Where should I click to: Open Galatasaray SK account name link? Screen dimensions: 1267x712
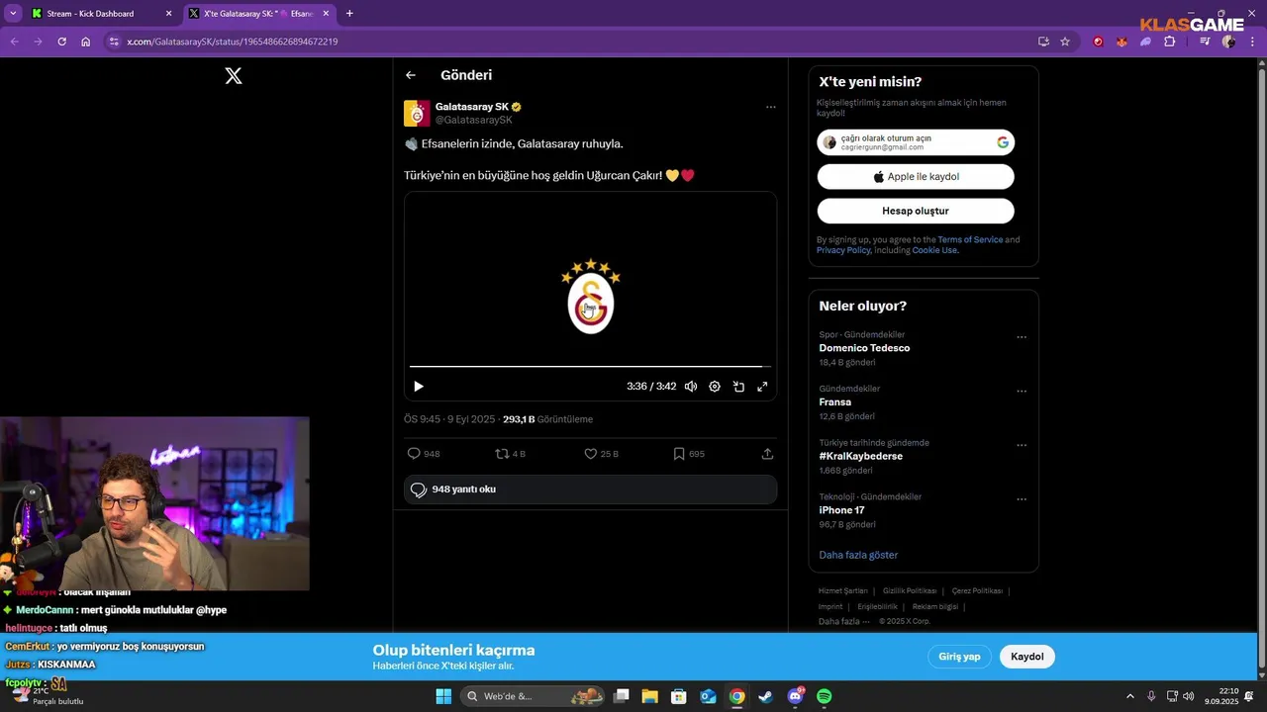click(x=472, y=107)
